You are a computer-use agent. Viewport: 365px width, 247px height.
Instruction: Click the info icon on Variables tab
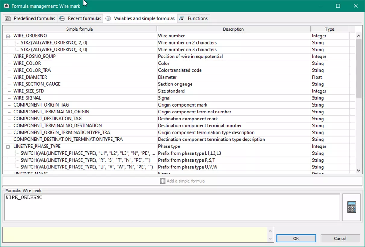click(x=108, y=19)
